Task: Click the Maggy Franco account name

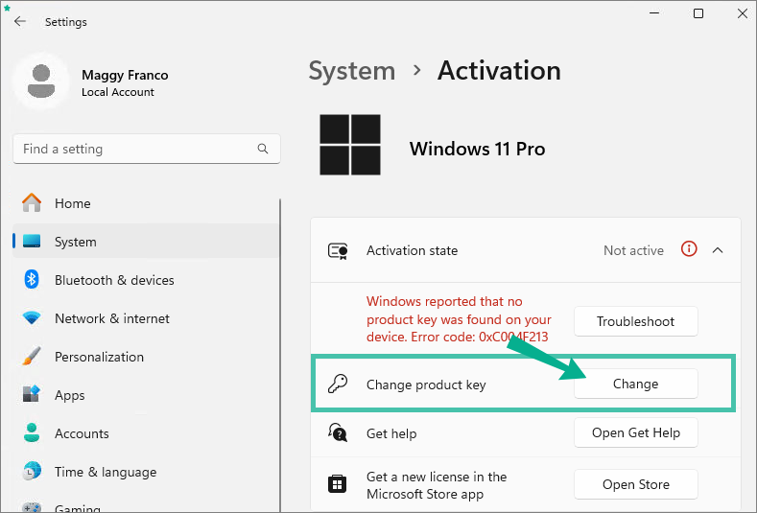Action: [125, 75]
